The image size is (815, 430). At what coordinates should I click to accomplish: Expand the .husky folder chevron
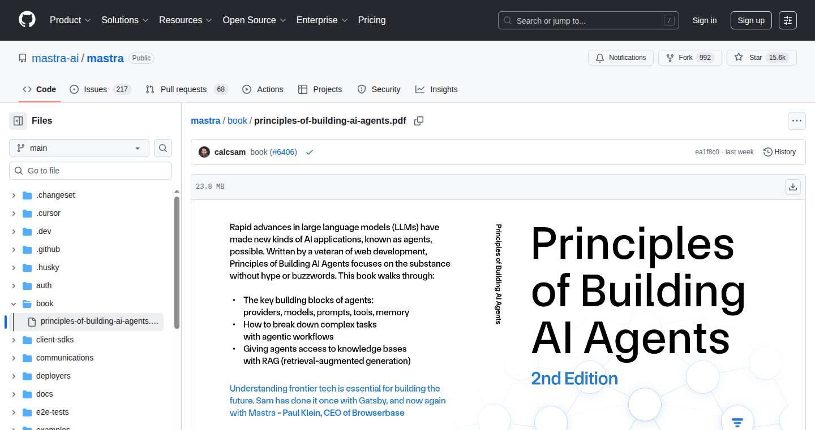[x=14, y=267]
